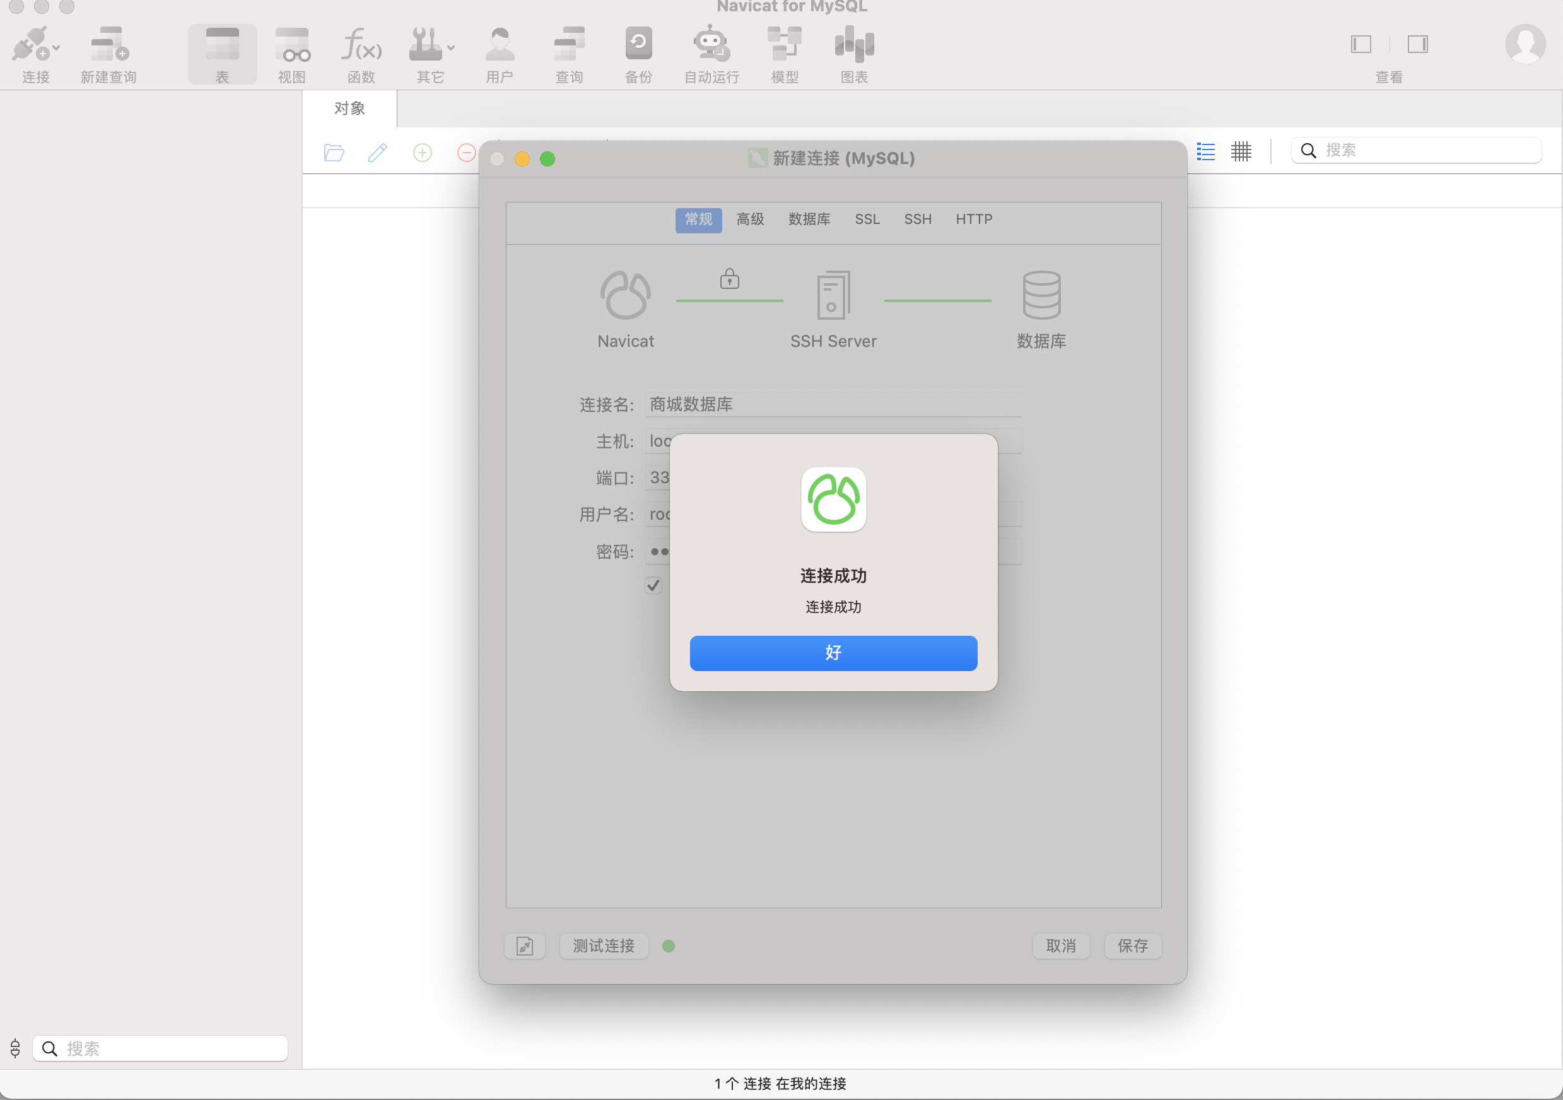Click the 好 button in success dialog

(833, 653)
